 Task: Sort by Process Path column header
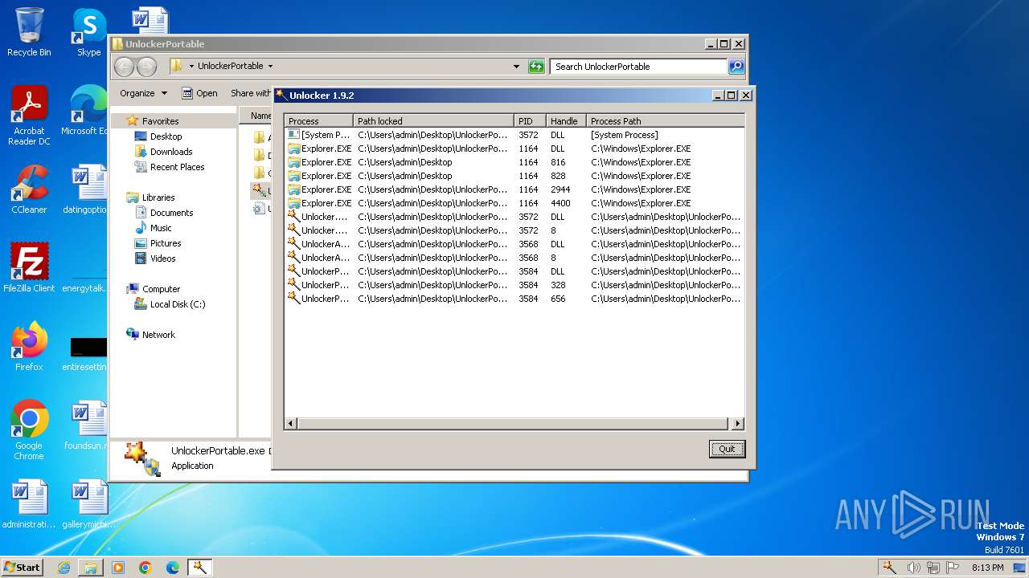tap(666, 121)
